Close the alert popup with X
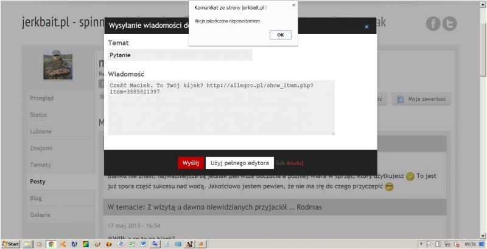The height and width of the screenshot is (249, 487). tap(294, 5)
